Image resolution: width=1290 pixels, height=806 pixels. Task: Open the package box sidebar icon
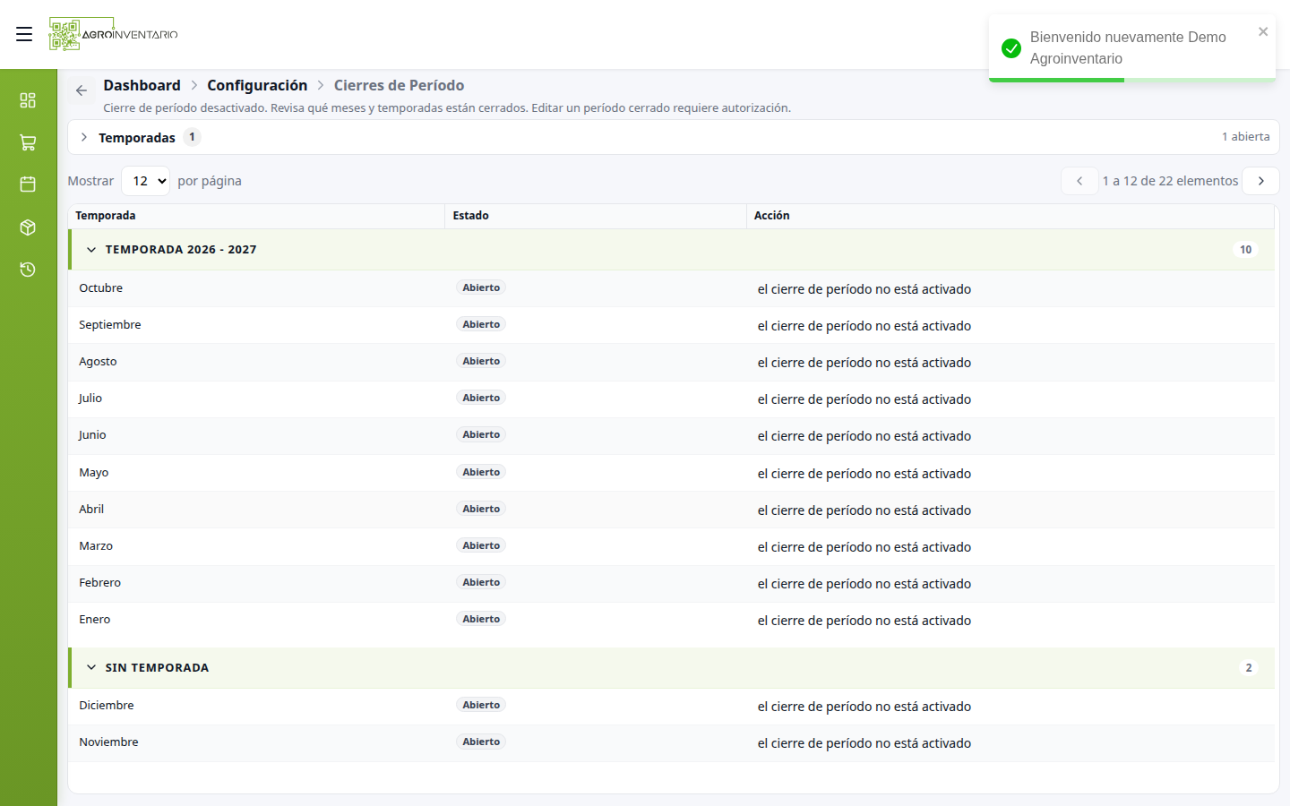point(28,227)
